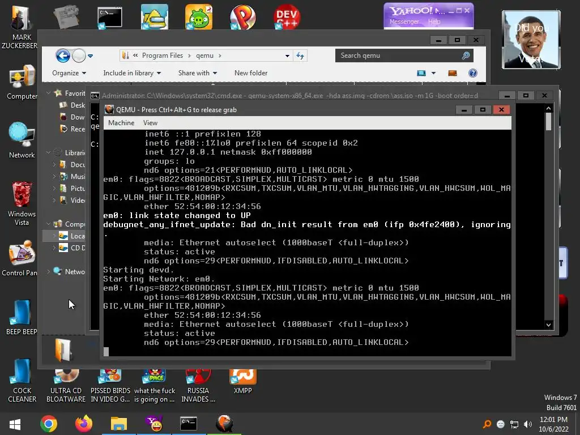
Task: Click the Obama gadget picture
Action: pyautogui.click(x=531, y=40)
